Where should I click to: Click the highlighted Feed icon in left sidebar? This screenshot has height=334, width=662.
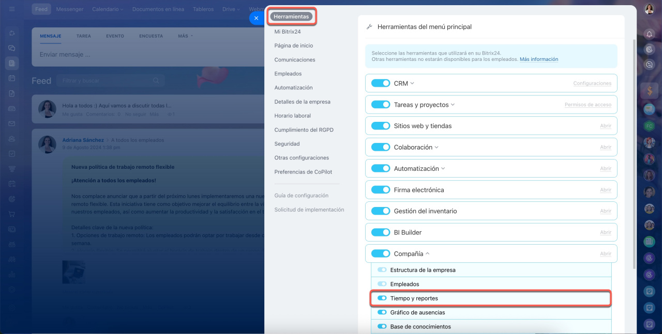coord(11,63)
